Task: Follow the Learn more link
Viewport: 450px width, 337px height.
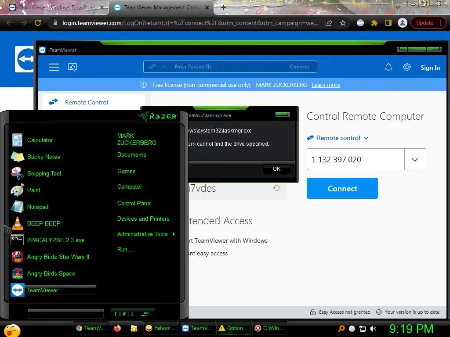Action: point(326,85)
